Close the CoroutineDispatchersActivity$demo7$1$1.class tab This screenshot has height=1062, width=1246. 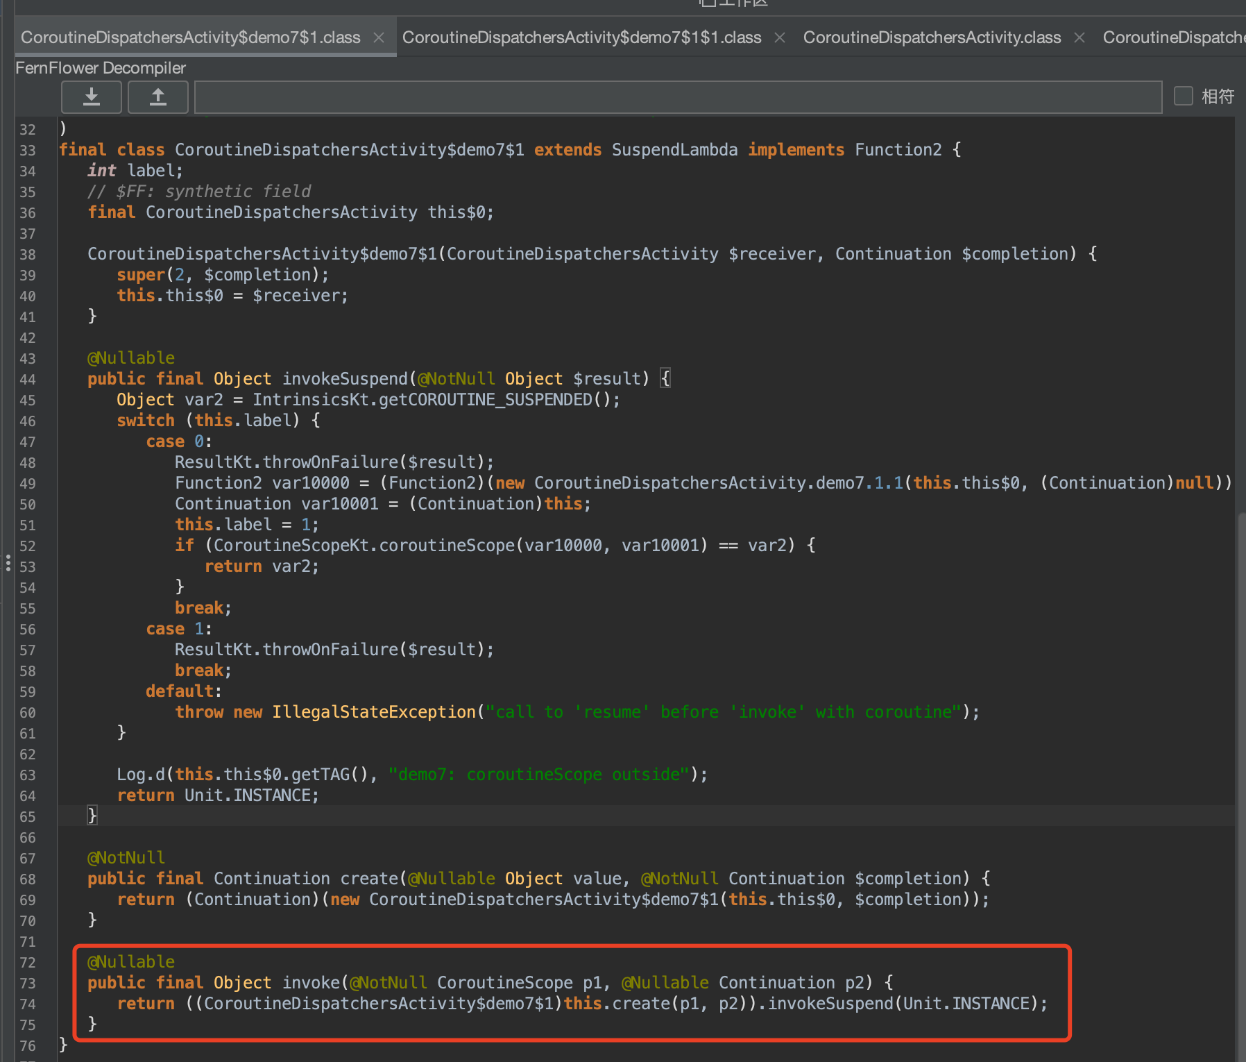pyautogui.click(x=780, y=37)
